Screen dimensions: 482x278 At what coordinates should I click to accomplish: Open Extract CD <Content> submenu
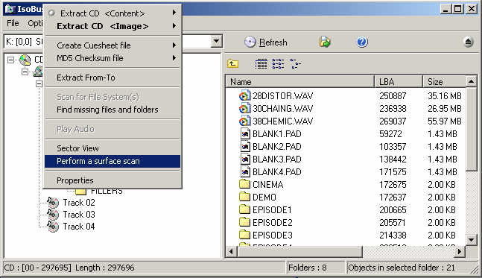[112, 13]
